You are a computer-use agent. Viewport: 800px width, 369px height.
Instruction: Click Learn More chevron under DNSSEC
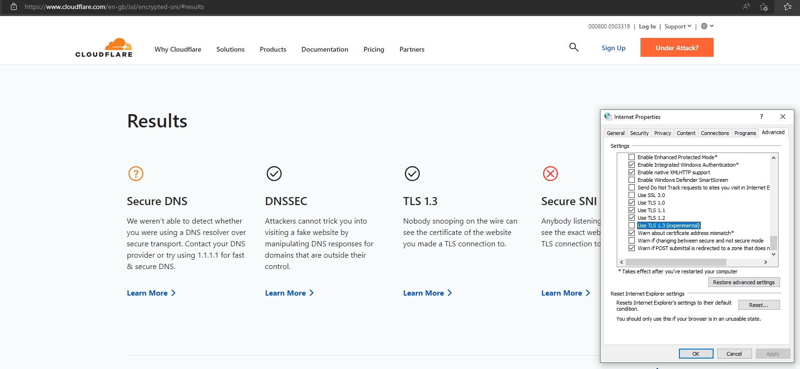pos(311,293)
